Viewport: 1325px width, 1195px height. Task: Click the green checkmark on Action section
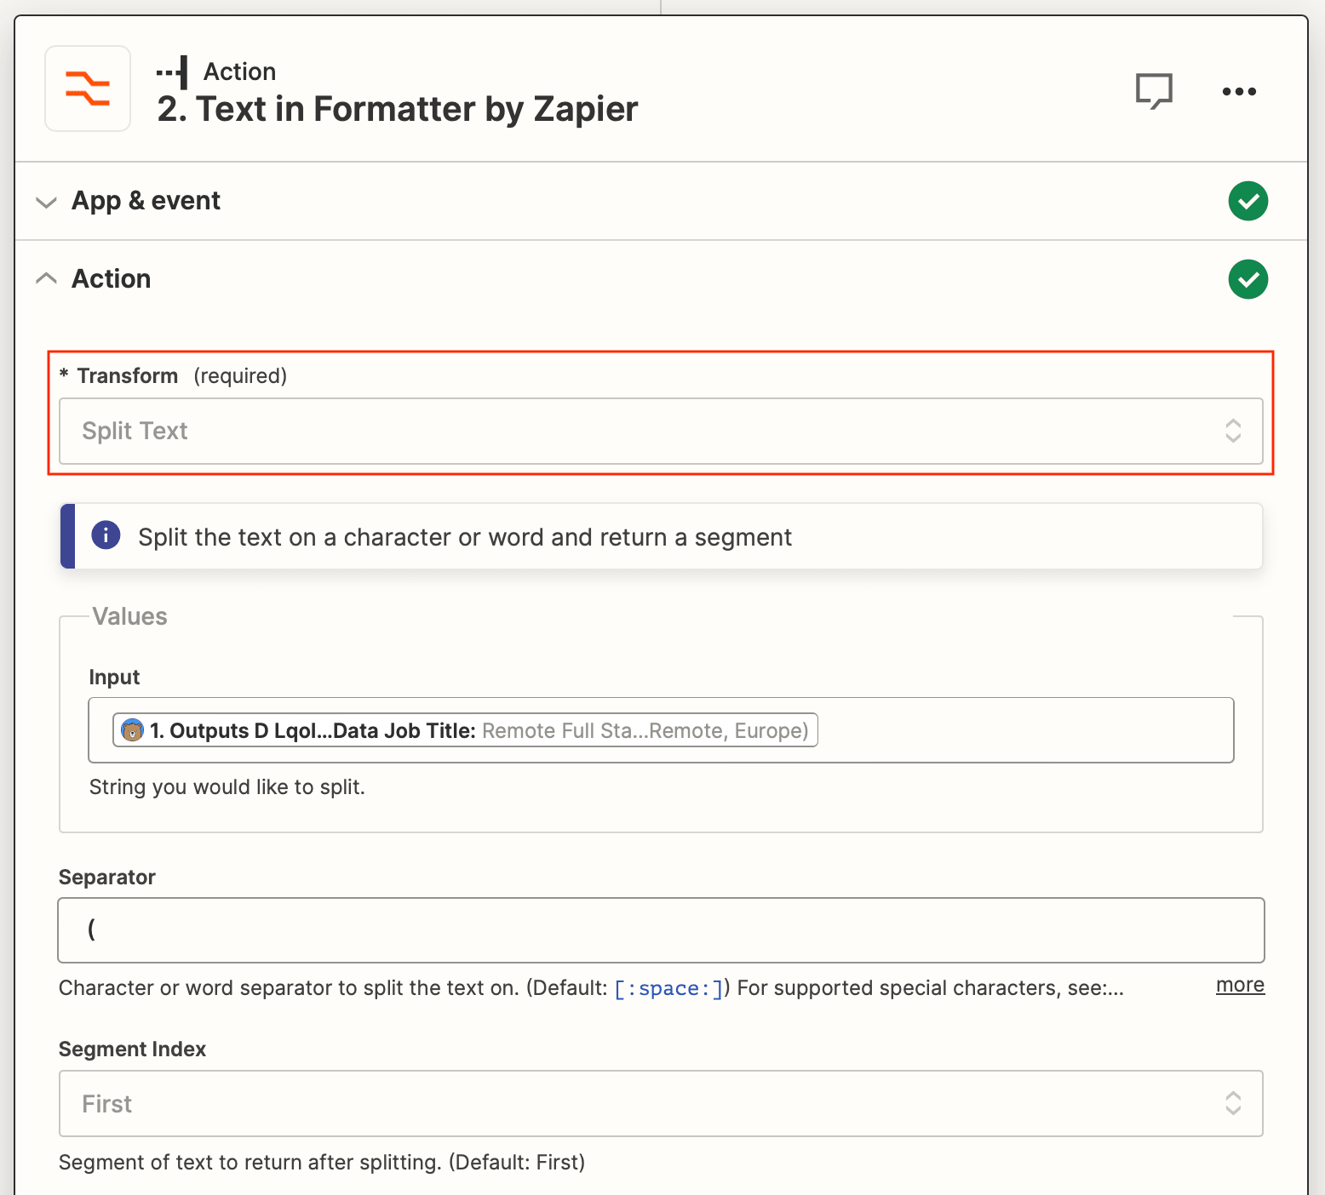(1248, 279)
